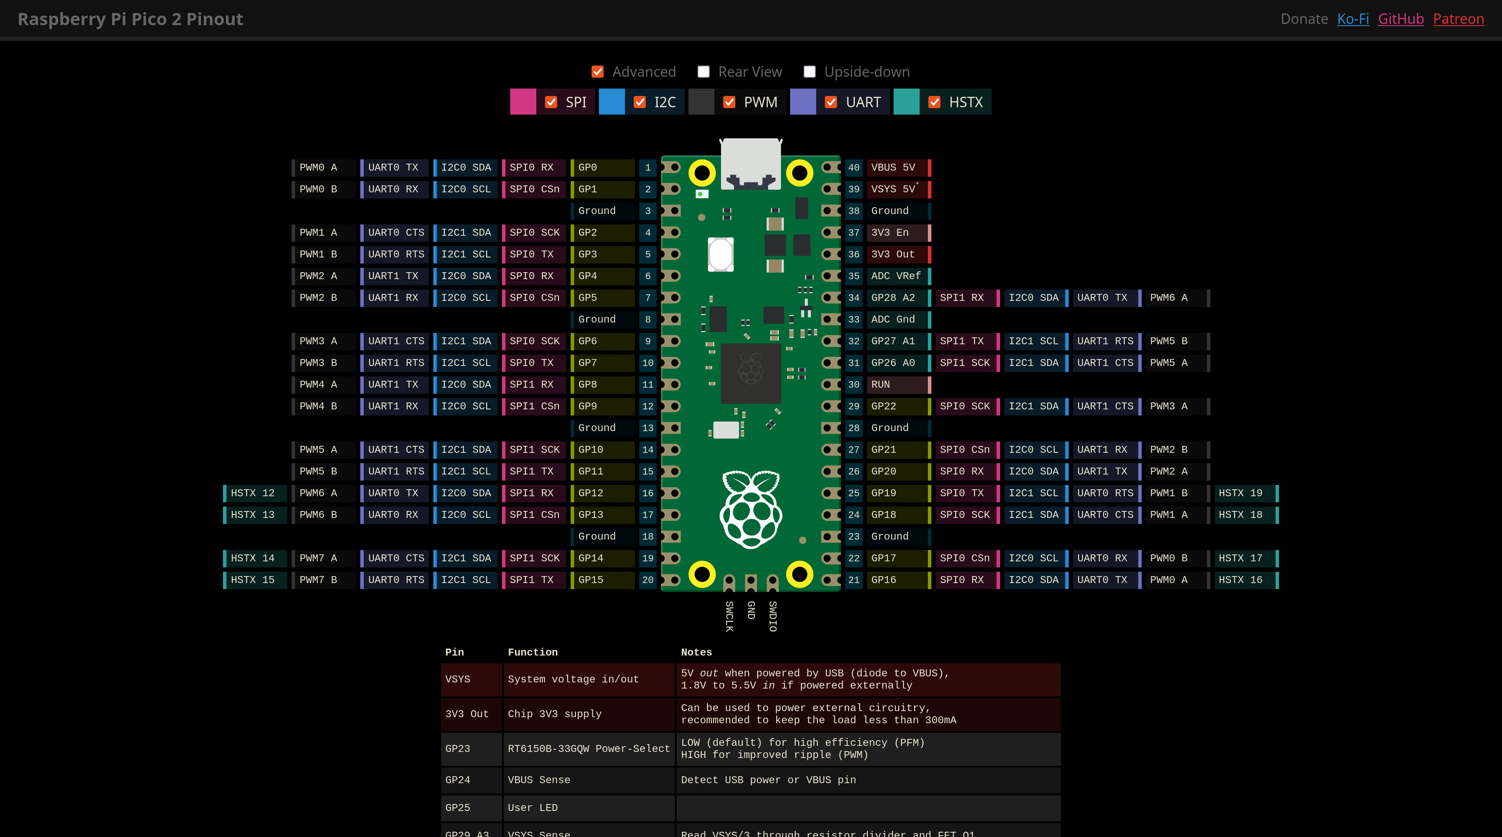Click the gray PWM color swatch
The width and height of the screenshot is (1502, 837).
click(701, 102)
